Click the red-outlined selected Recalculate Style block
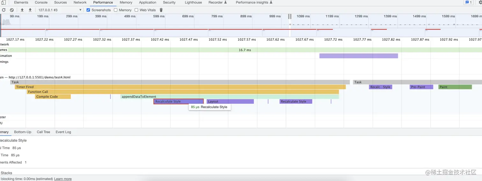Image resolution: width=482 pixels, height=181 pixels. [179, 101]
